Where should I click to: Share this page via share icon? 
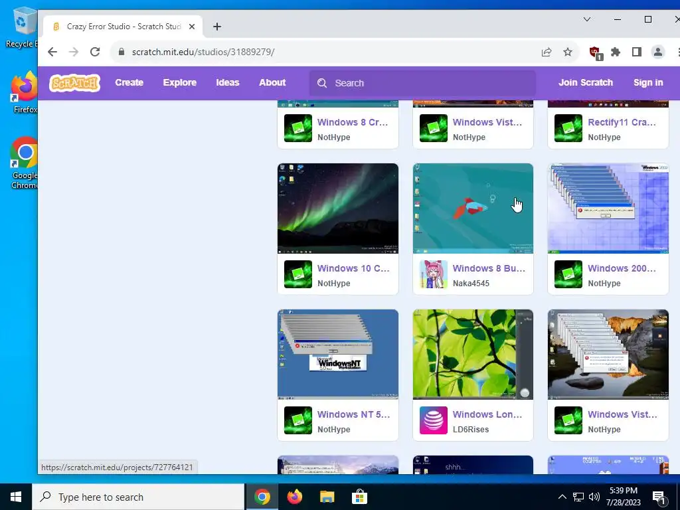pos(547,52)
